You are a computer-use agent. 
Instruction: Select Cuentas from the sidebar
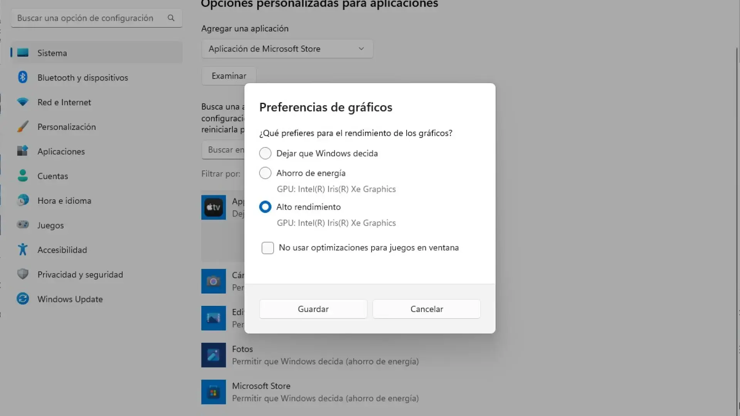[x=52, y=176]
